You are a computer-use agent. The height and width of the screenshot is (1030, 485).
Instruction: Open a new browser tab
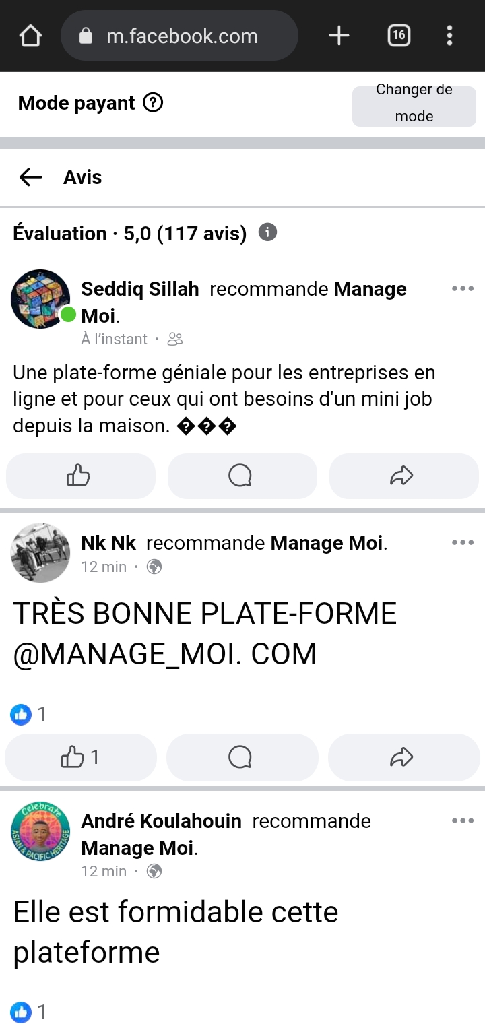(x=339, y=36)
